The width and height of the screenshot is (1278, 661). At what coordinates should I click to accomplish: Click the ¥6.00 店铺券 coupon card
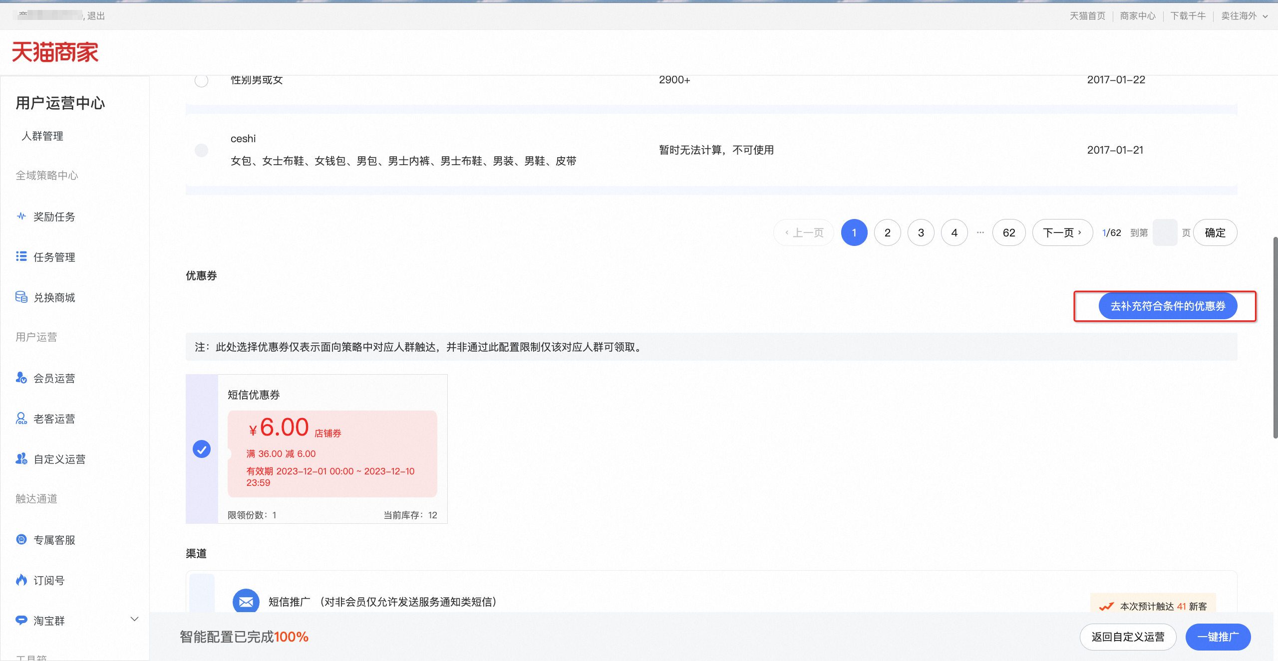pyautogui.click(x=332, y=453)
